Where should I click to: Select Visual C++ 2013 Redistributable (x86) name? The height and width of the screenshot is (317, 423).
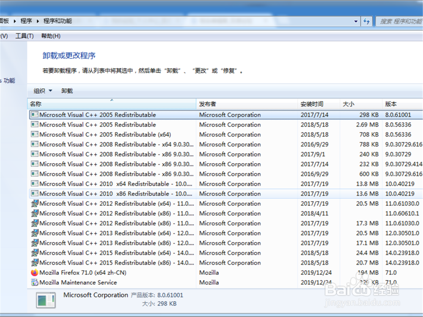click(x=117, y=243)
